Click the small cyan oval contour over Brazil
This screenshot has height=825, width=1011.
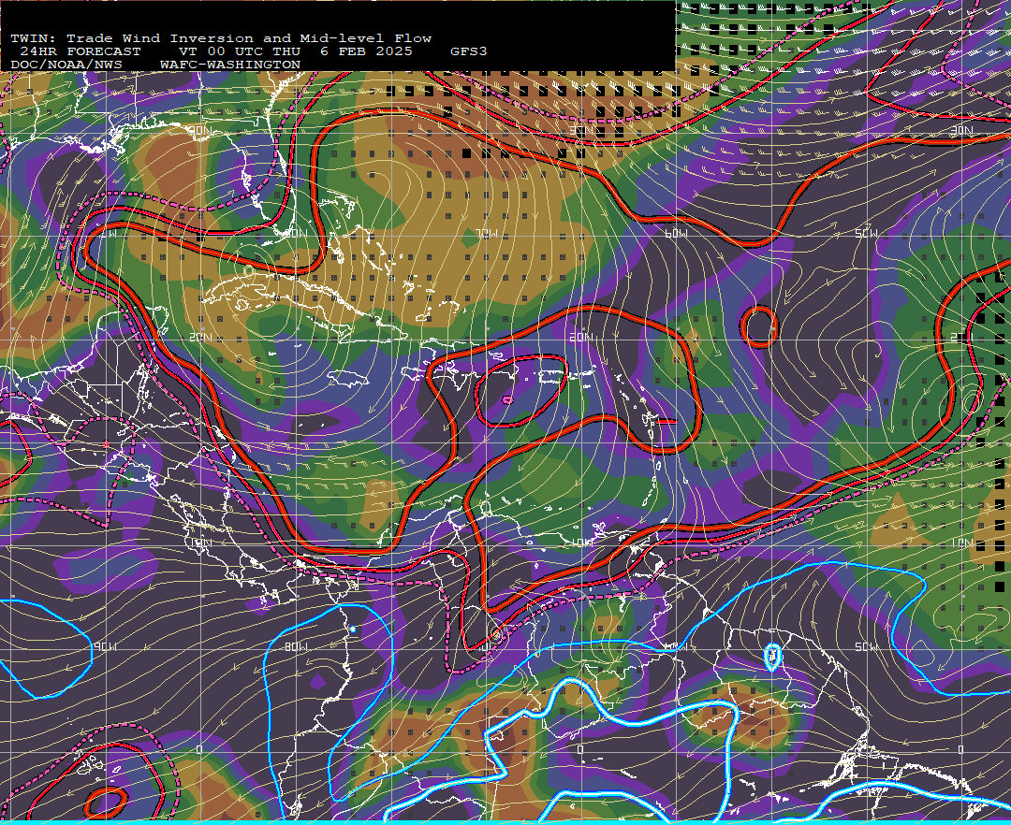pos(771,657)
